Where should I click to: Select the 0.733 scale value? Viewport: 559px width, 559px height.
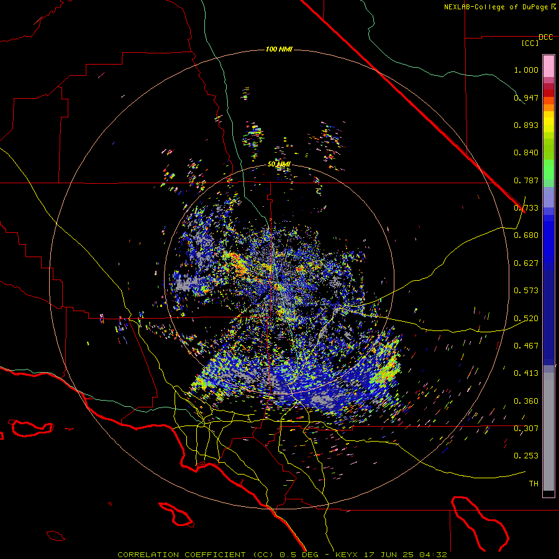[526, 208]
